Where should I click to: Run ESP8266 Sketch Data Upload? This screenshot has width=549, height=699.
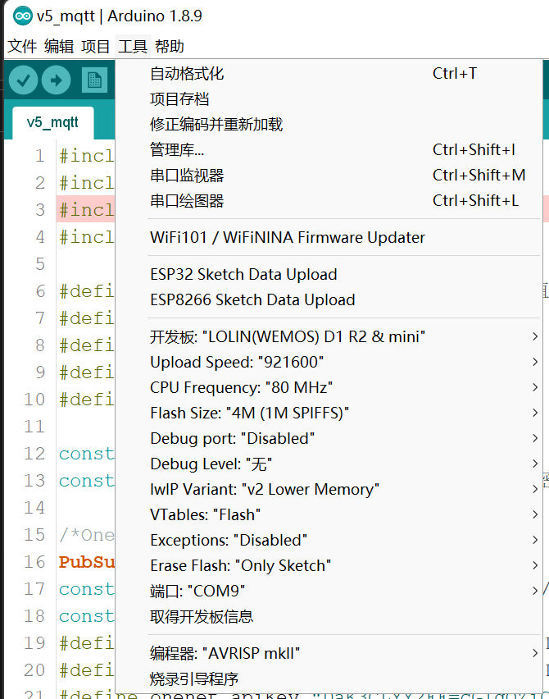329,299
